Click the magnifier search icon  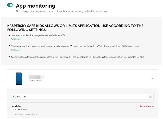pos(14,97)
